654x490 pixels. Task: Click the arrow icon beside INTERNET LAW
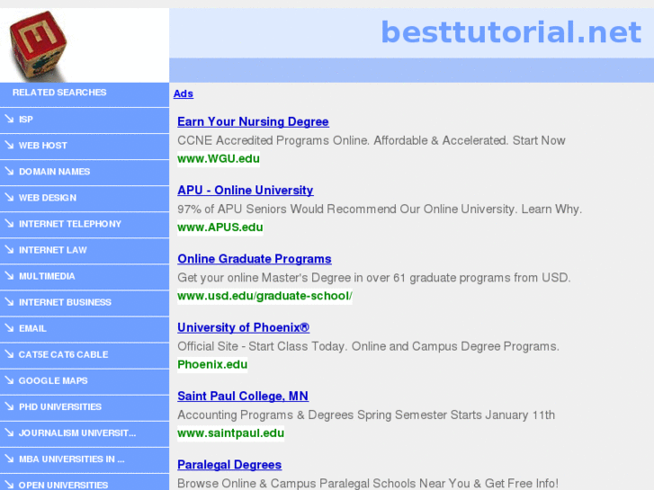click(10, 250)
